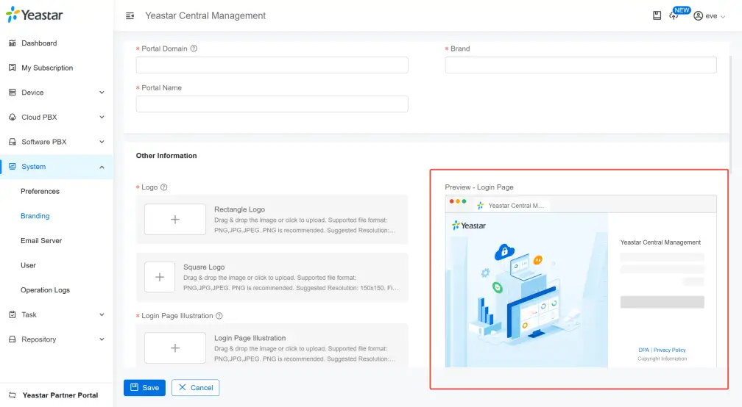Upload Rectangle Logo via plus box
The image size is (742, 407).
click(175, 220)
